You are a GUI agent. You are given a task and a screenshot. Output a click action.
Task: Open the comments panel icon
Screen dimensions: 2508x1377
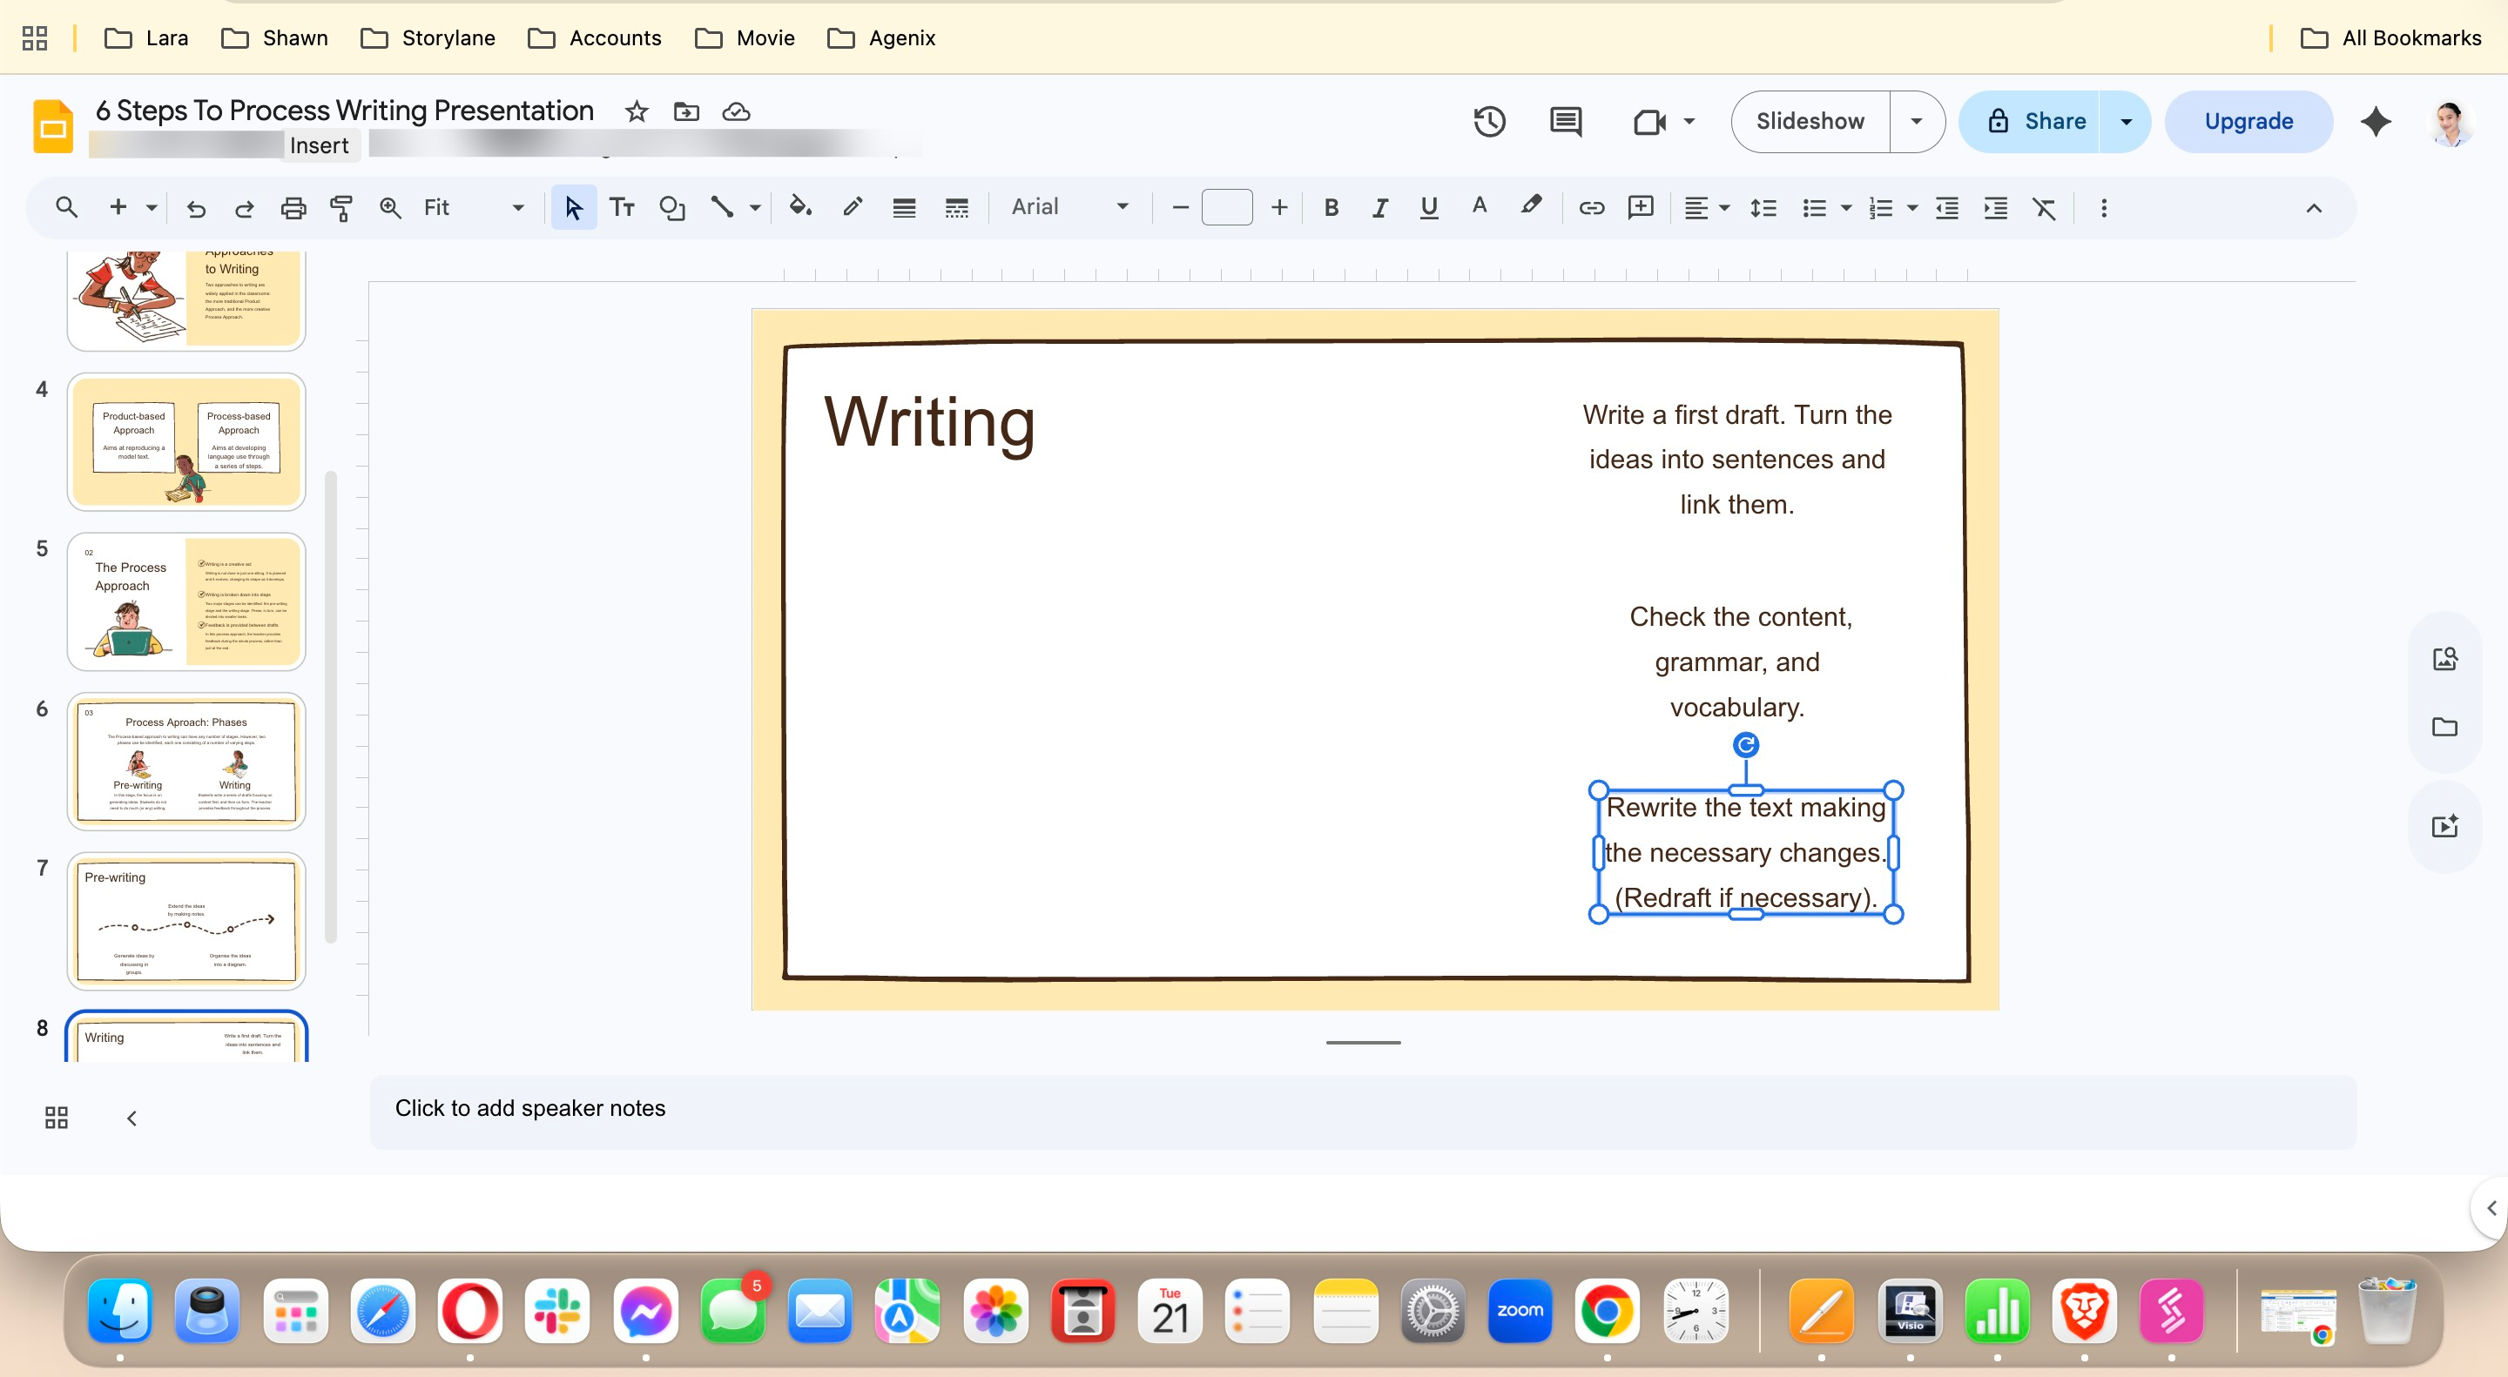1565,122
